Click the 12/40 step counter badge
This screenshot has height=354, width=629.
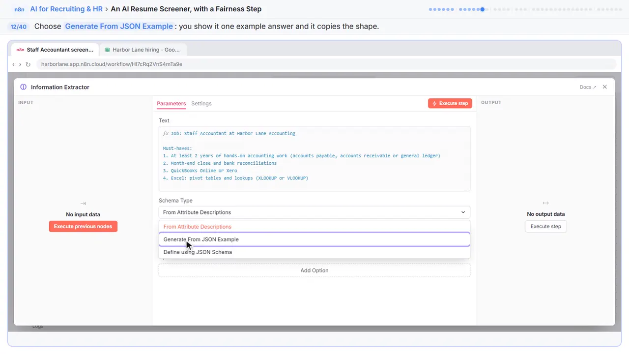[x=19, y=27]
